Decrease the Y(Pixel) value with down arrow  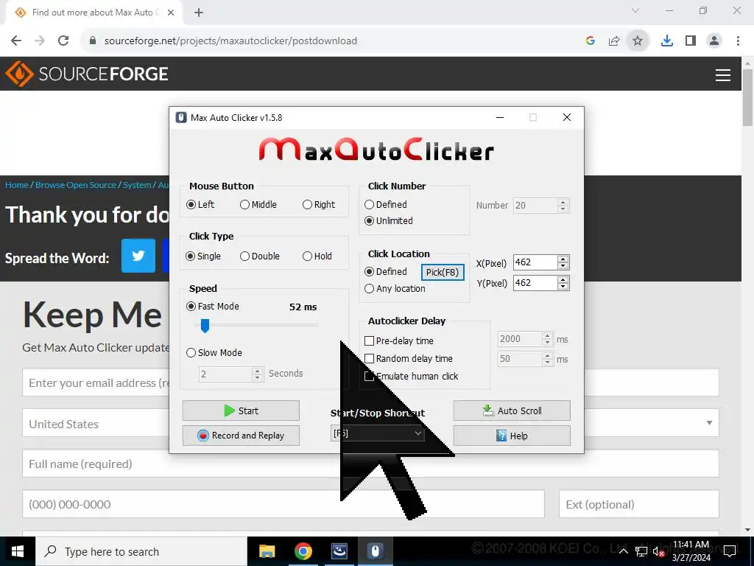(563, 287)
